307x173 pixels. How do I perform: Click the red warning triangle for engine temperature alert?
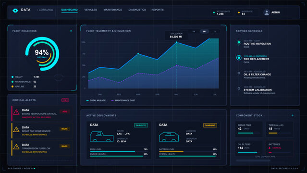pyautogui.click(x=16, y=112)
